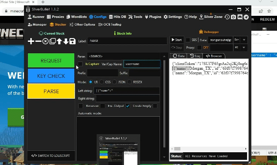Open the Wordlists section

(77, 17)
